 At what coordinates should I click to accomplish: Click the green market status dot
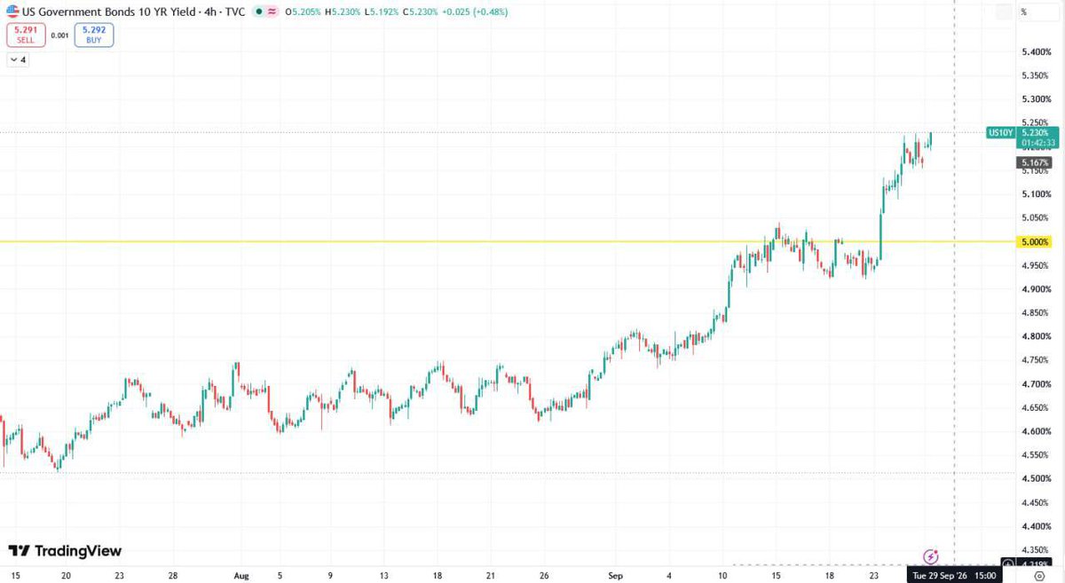tap(258, 12)
